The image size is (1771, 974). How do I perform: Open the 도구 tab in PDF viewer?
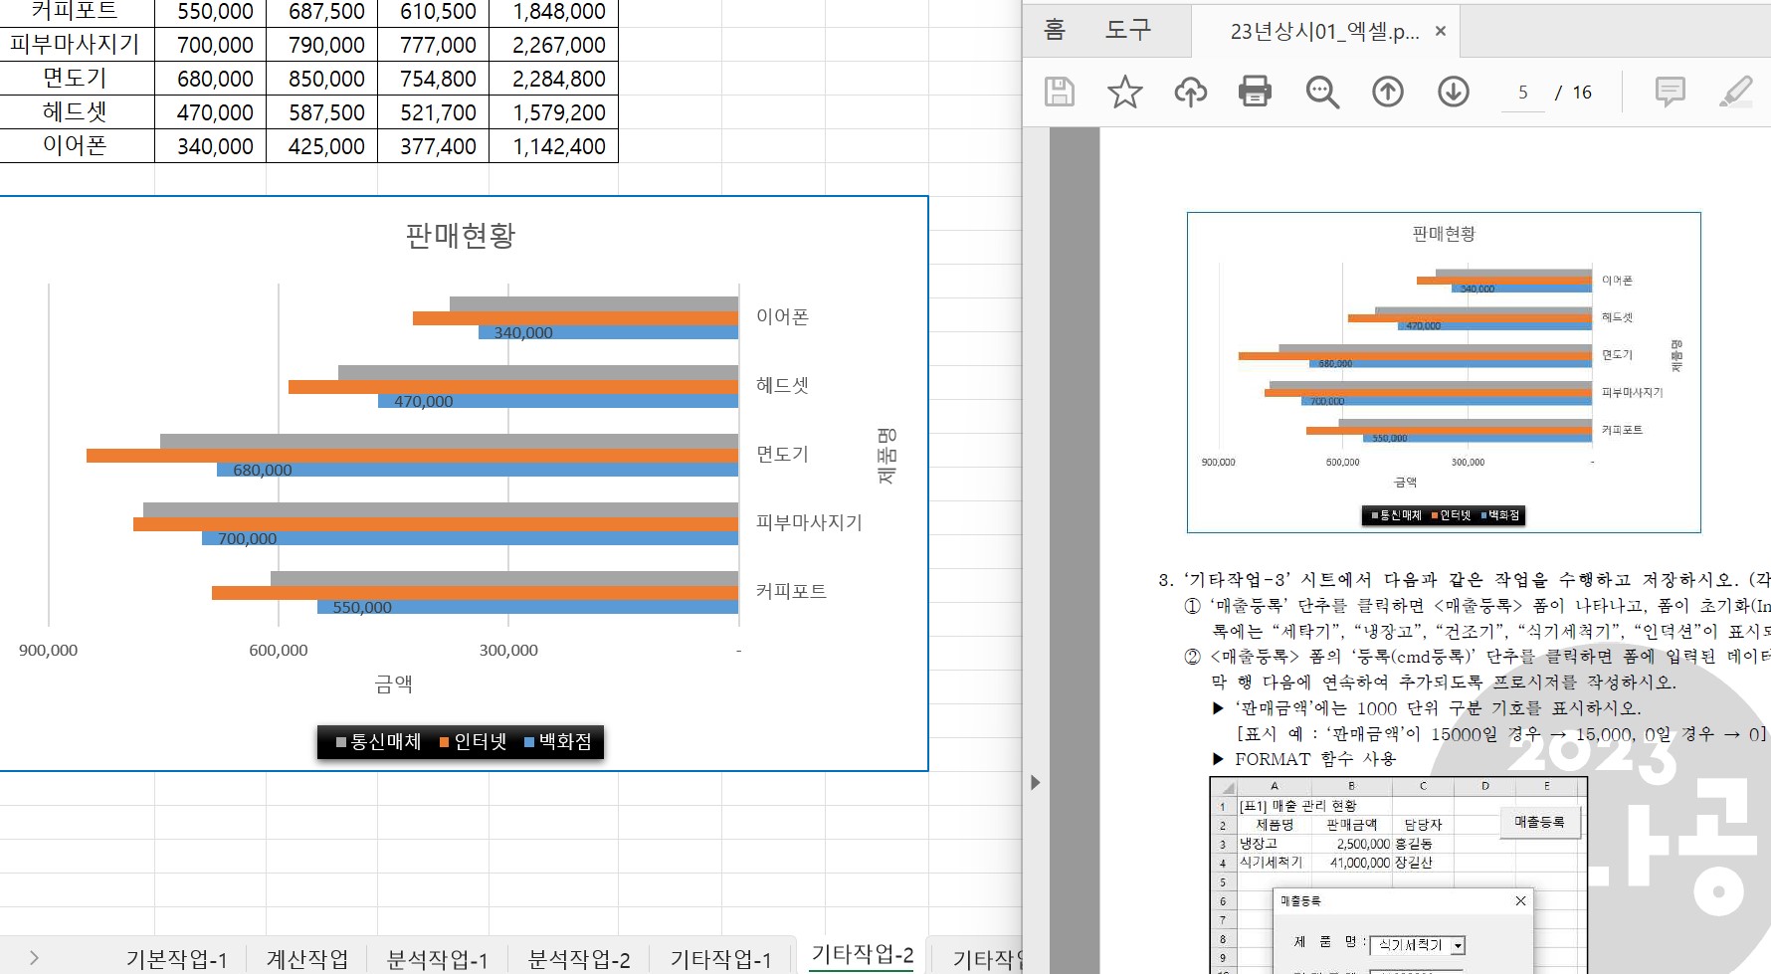tap(1127, 30)
